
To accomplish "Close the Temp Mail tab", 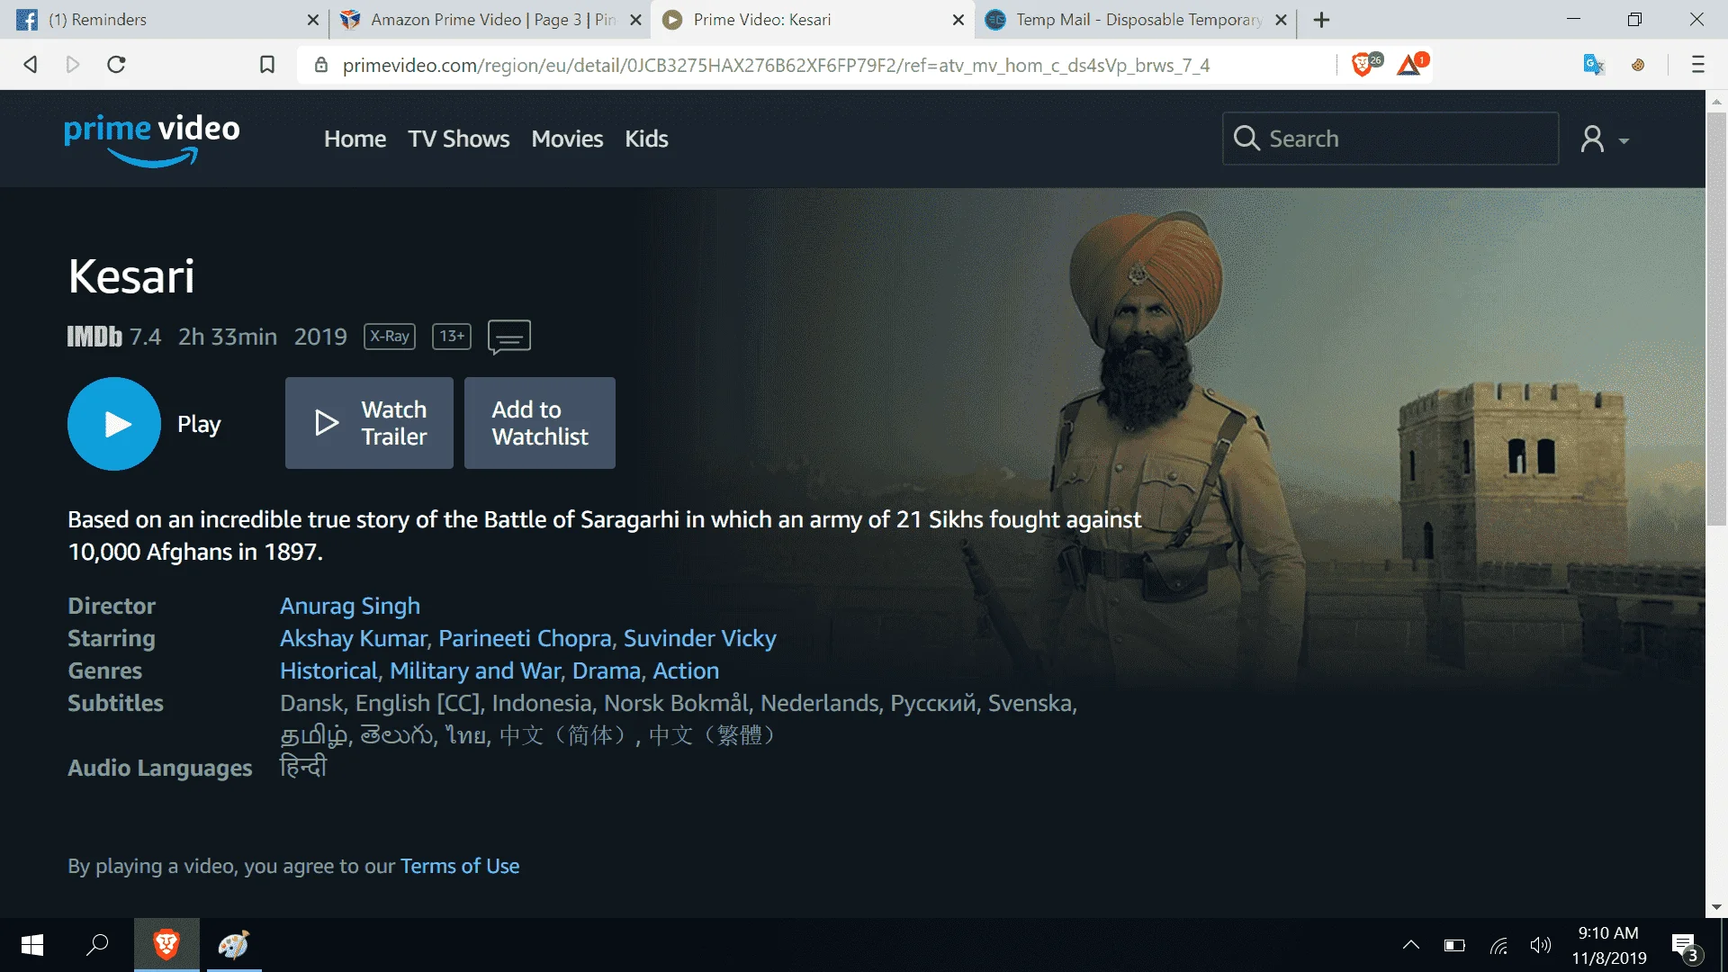I will click(x=1282, y=20).
